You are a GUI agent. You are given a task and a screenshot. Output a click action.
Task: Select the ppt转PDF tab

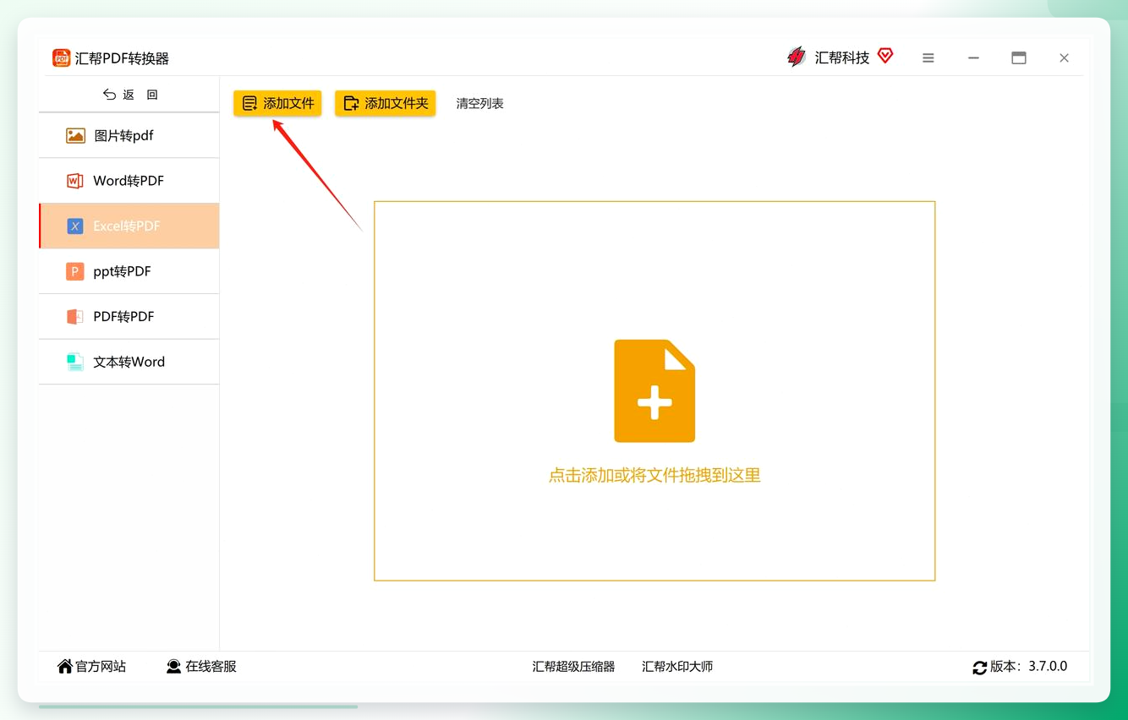[129, 271]
